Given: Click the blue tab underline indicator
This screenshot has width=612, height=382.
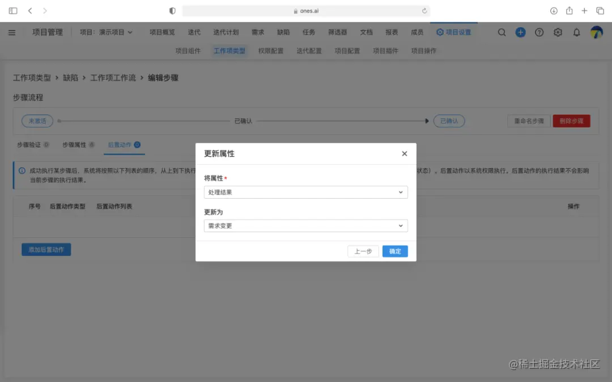Looking at the screenshot, I should pyautogui.click(x=124, y=153).
